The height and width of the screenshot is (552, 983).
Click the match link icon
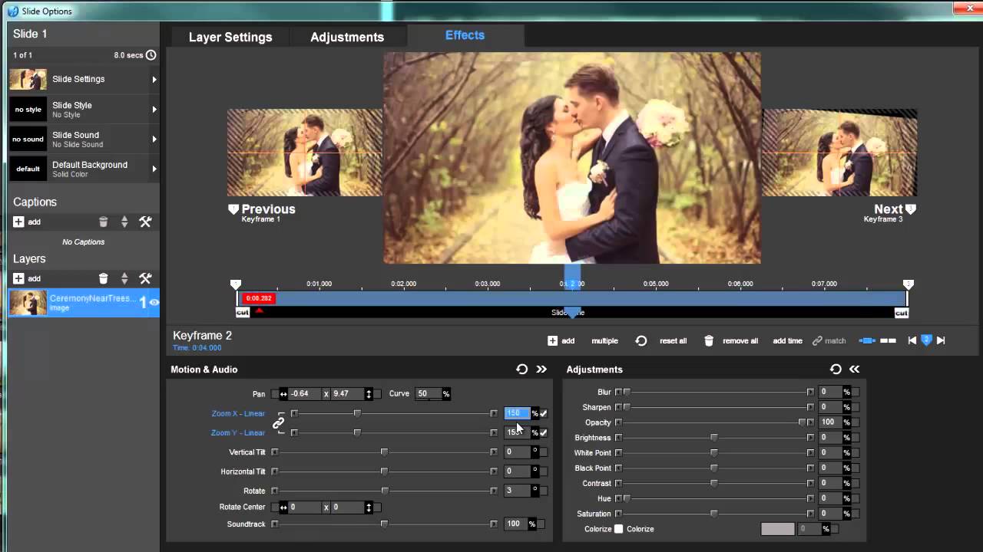coord(818,340)
